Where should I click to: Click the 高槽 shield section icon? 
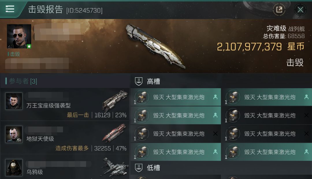[139, 81]
